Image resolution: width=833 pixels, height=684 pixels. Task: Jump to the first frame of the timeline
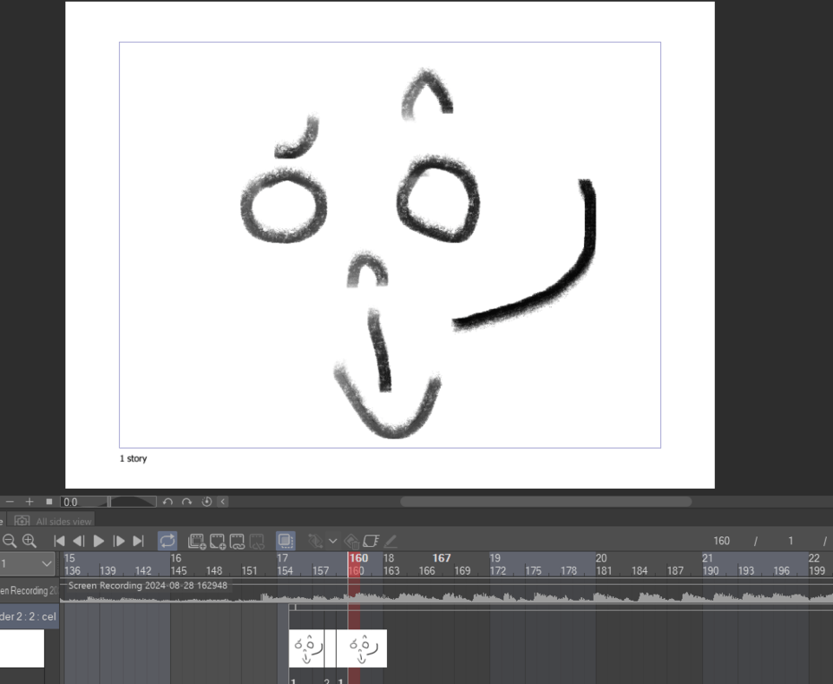click(x=59, y=541)
